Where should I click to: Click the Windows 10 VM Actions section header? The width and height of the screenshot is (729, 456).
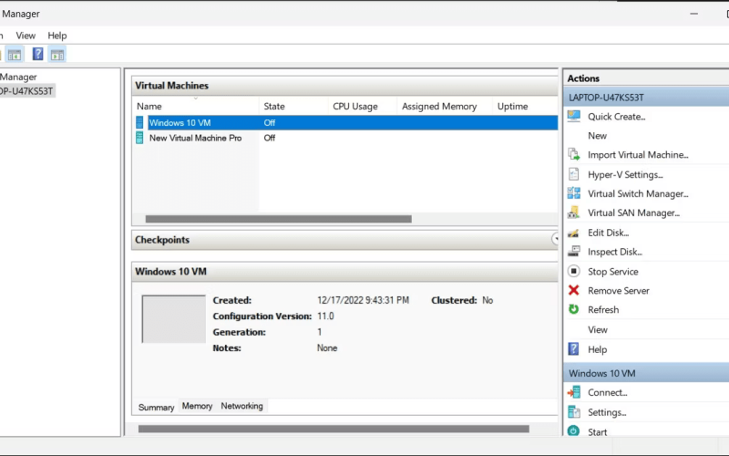(646, 373)
